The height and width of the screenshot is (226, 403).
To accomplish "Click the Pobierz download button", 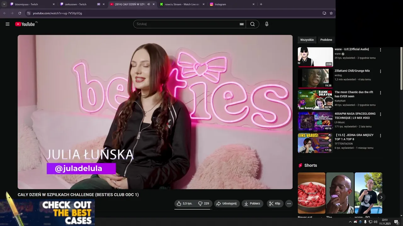I will point(253,203).
